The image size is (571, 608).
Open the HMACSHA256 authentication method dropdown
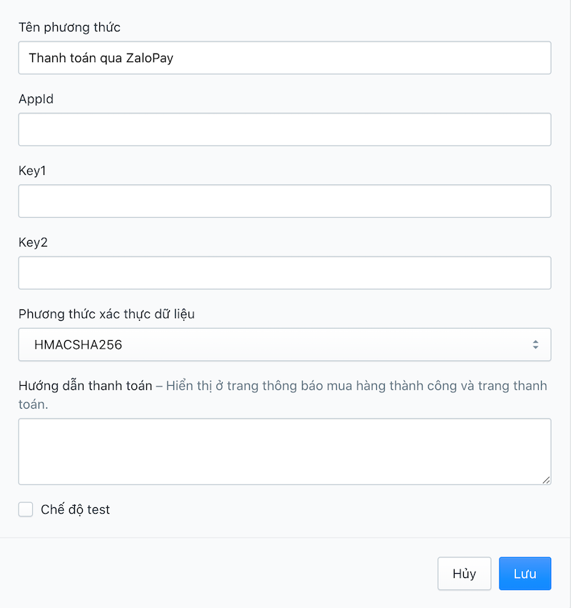[x=284, y=344]
